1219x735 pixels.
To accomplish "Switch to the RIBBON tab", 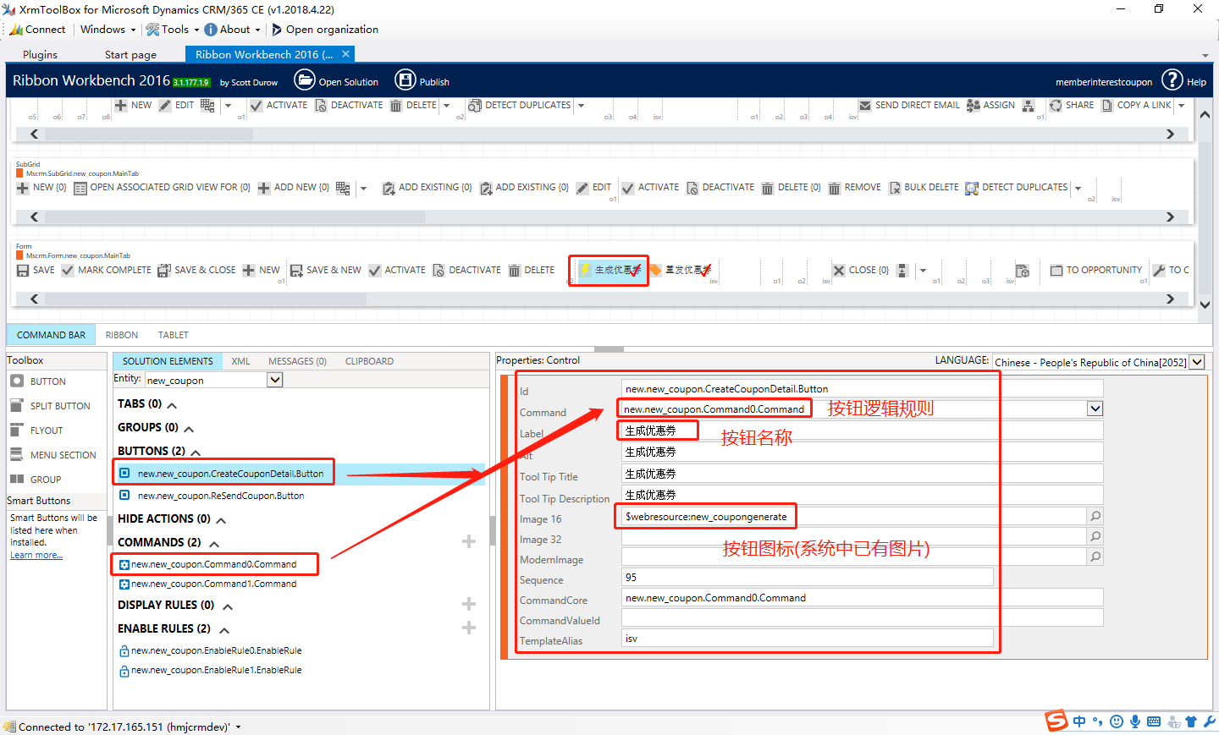I will [122, 336].
